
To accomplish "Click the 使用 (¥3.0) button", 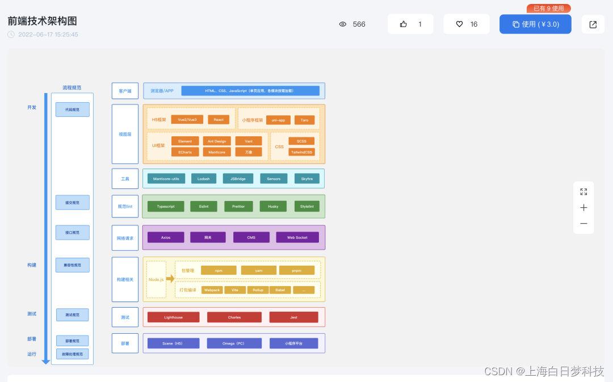I will [x=535, y=24].
